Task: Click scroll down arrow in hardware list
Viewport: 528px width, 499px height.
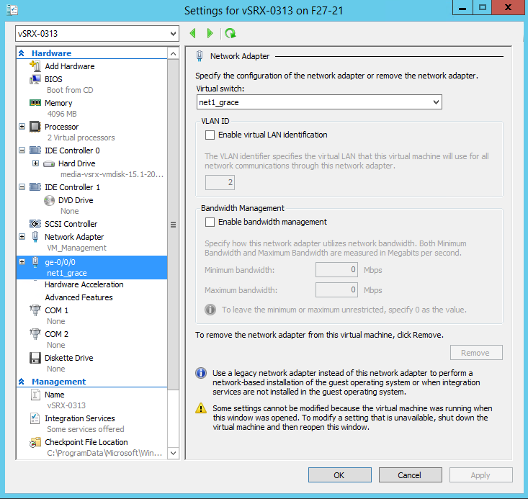Action: pyautogui.click(x=173, y=453)
